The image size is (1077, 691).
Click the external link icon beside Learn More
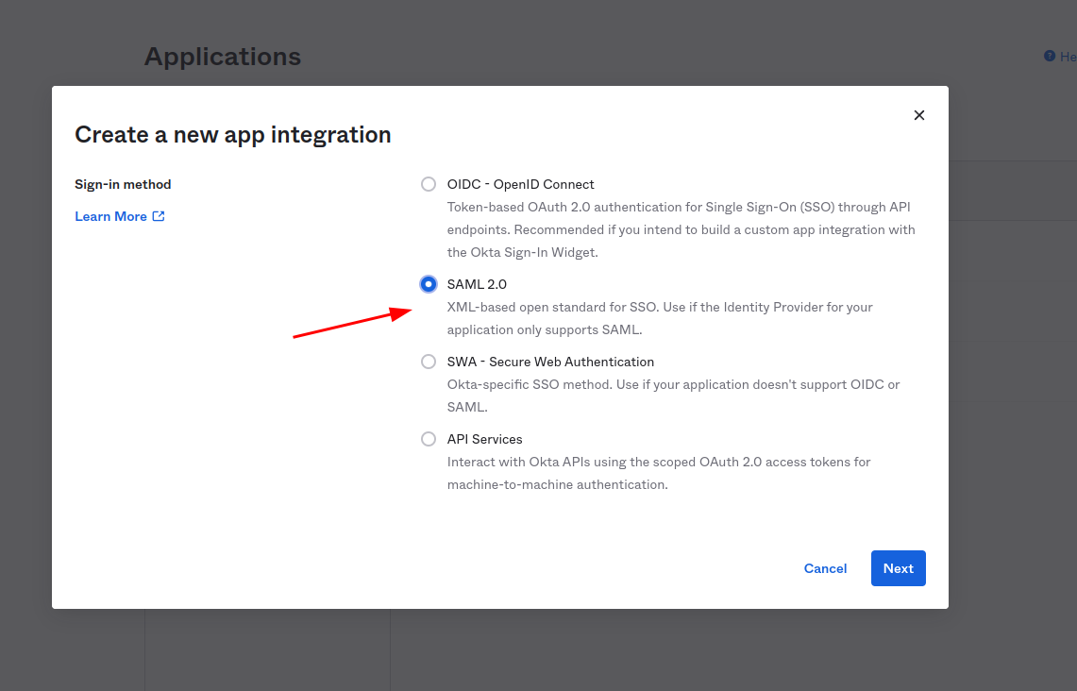tap(159, 216)
